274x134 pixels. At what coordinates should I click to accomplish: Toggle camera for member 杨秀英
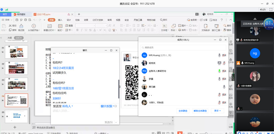pos(224,63)
